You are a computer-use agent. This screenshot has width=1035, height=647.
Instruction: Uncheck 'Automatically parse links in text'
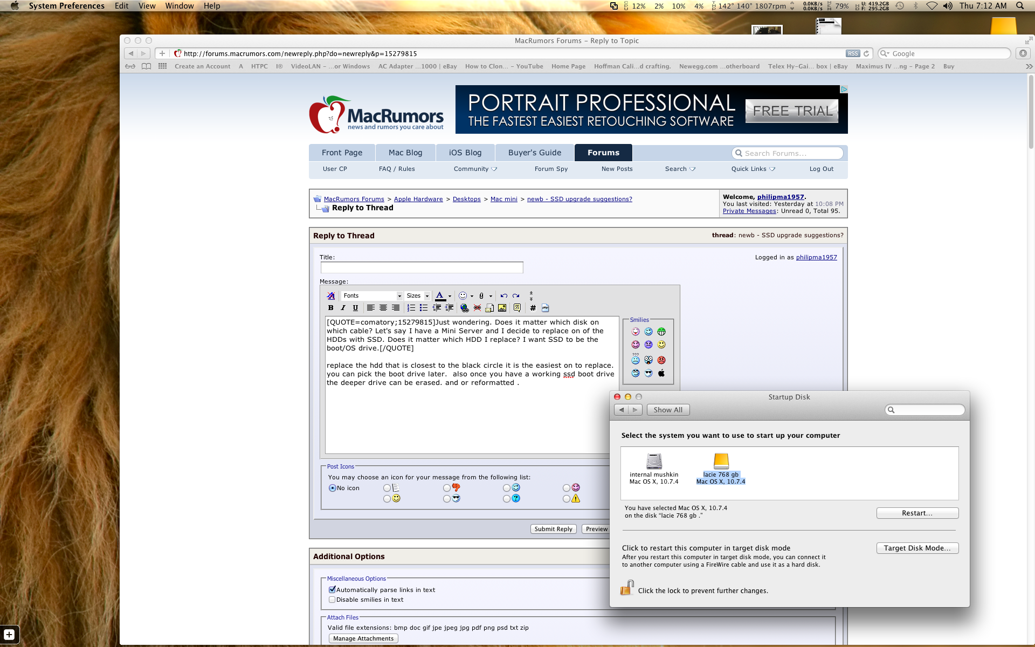pyautogui.click(x=332, y=590)
